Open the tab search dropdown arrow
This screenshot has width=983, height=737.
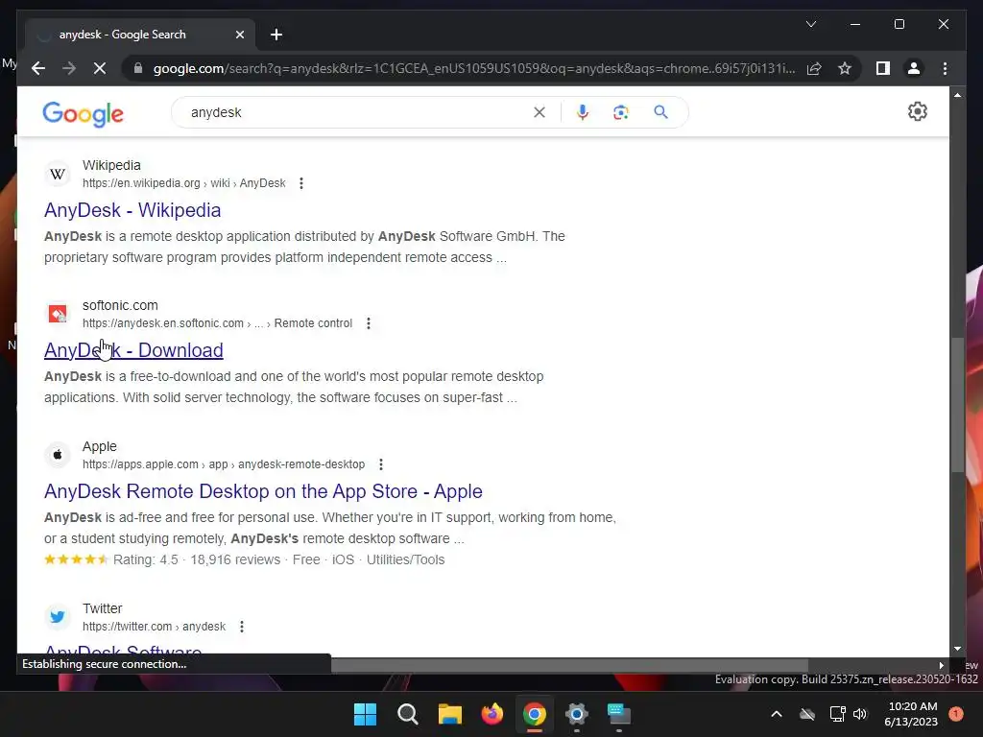tap(811, 24)
